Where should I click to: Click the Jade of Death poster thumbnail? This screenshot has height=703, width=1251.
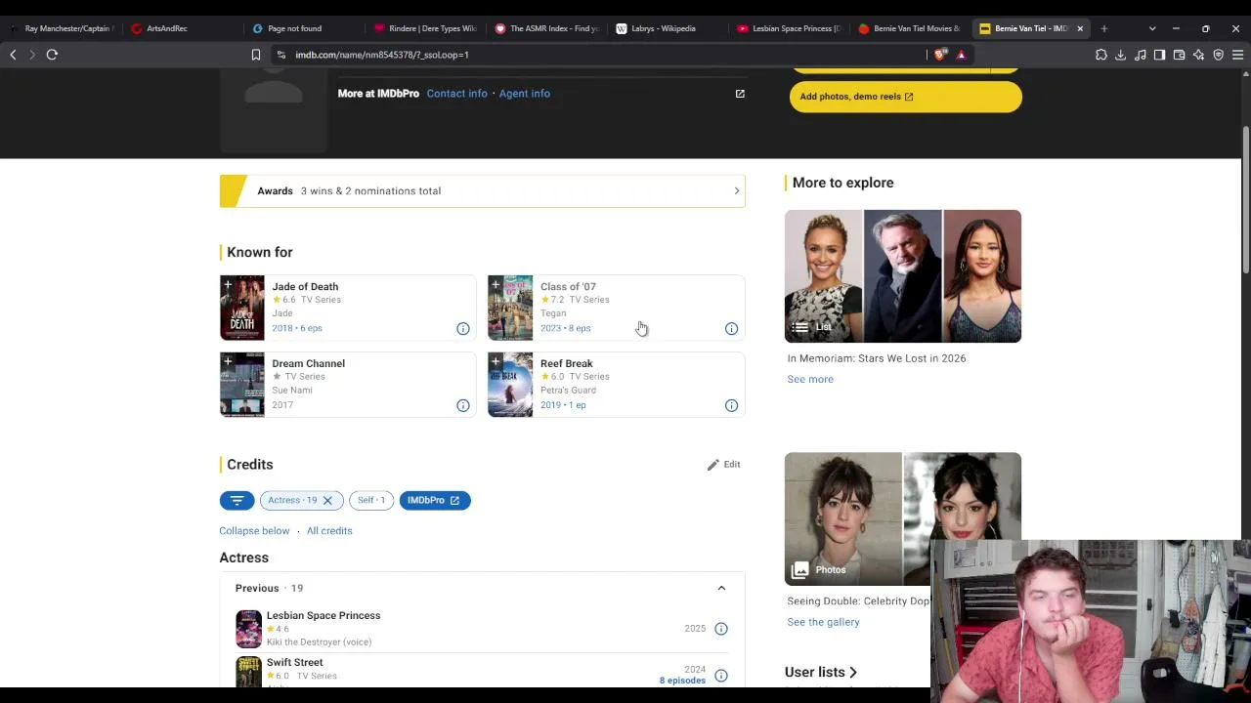pyautogui.click(x=242, y=308)
